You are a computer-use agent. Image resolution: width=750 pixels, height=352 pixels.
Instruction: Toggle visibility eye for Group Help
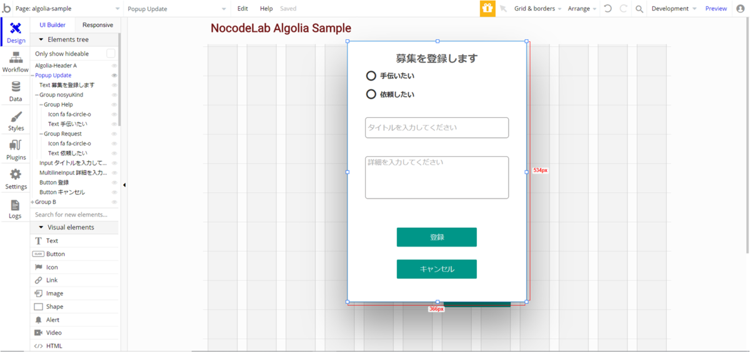[x=114, y=105]
